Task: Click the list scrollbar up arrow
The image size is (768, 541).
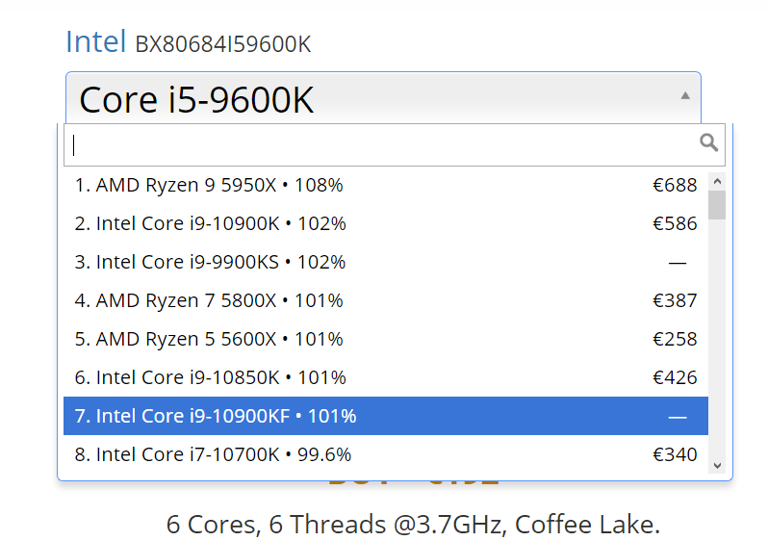Action: tap(717, 181)
